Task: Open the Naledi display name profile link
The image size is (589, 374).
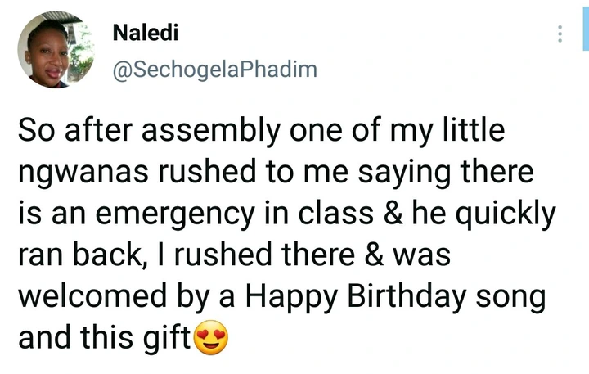Action: pos(146,32)
